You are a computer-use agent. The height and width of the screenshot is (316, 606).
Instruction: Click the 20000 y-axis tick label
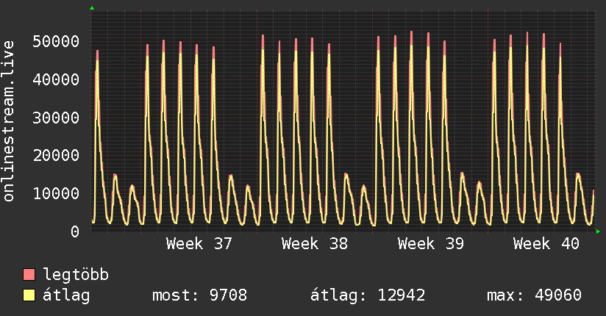point(56,155)
